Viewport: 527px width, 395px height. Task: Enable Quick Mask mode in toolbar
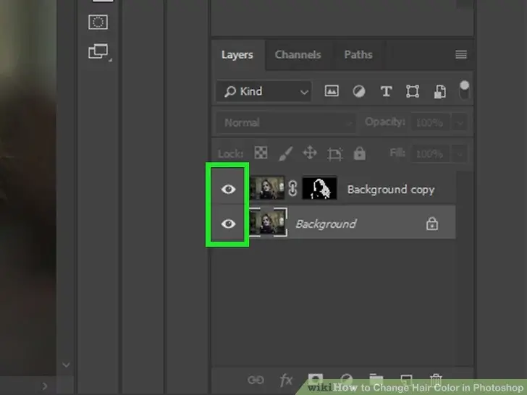(x=98, y=22)
